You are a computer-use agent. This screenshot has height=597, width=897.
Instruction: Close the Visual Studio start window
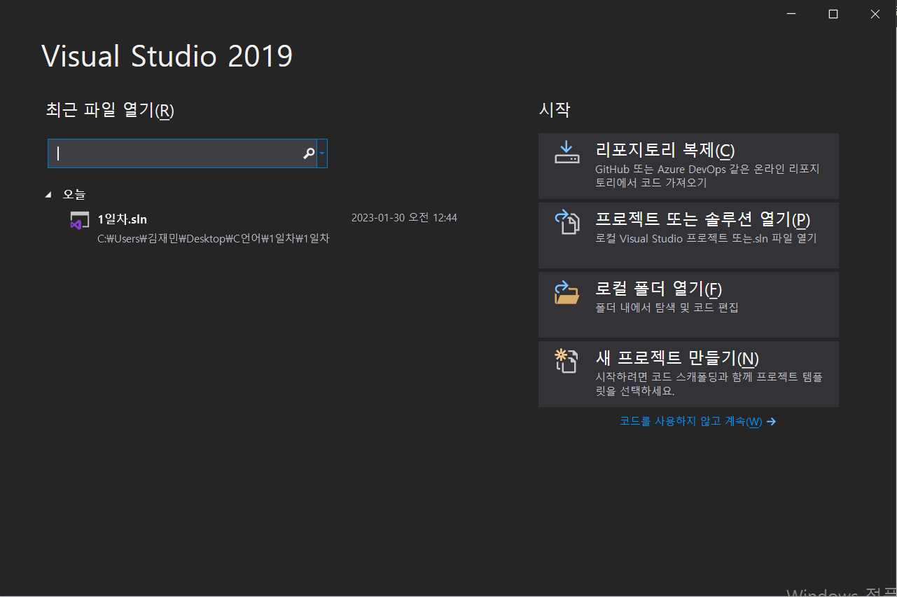875,14
